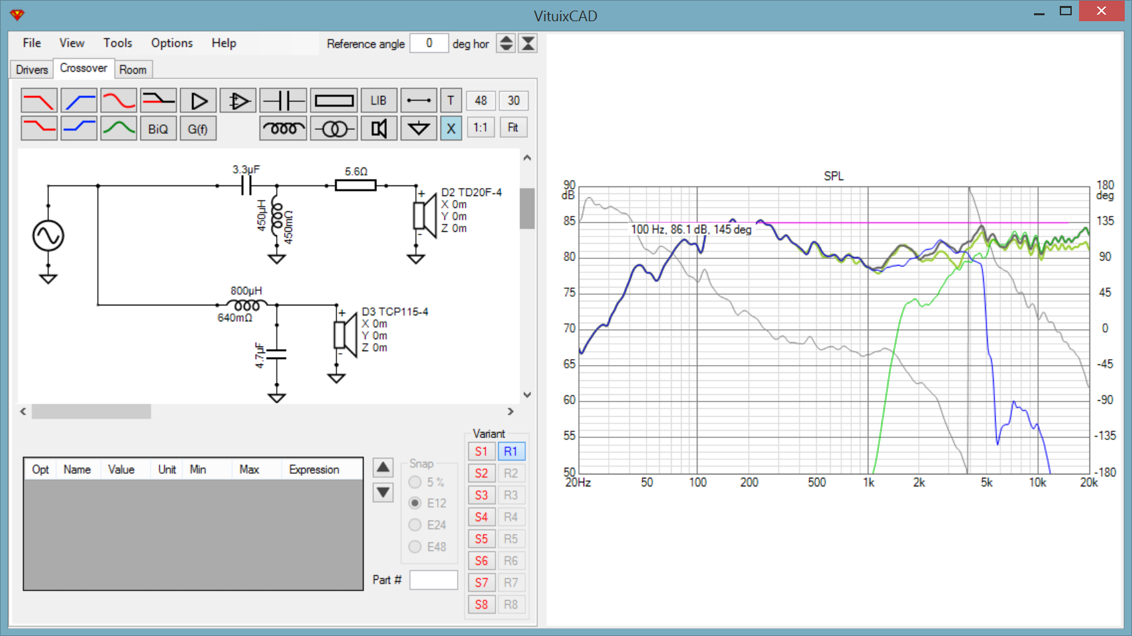Insert a BiQ biquad filter block
The image size is (1132, 636).
[158, 128]
